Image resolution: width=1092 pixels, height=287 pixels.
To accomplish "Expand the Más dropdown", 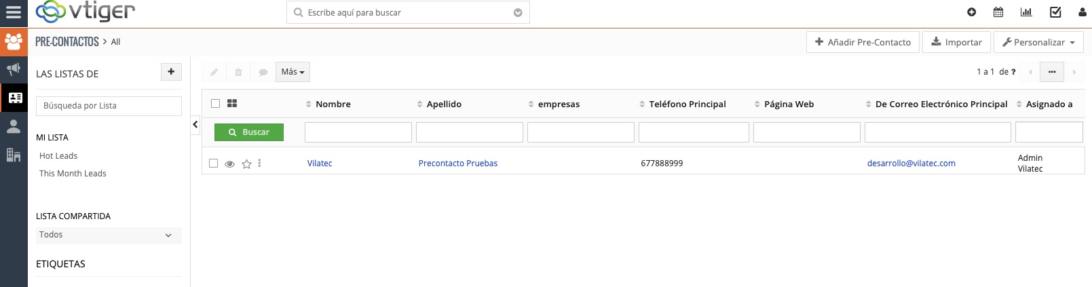I will (293, 72).
